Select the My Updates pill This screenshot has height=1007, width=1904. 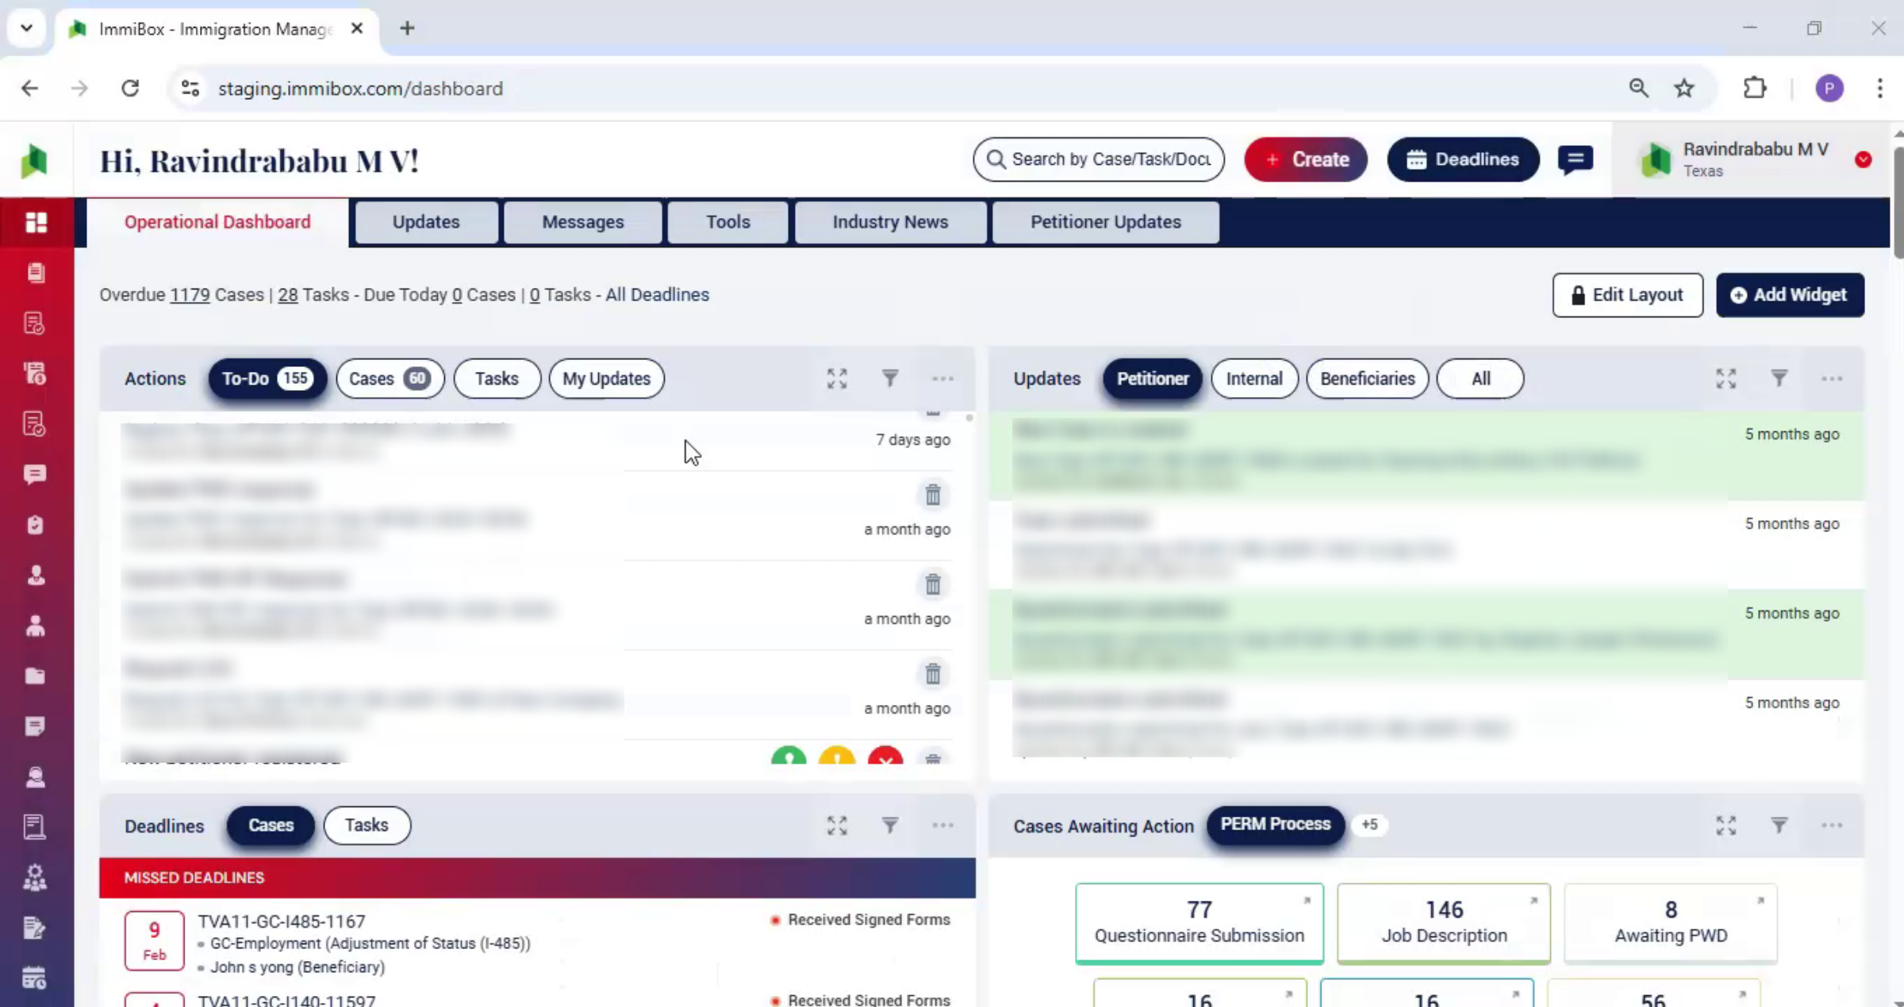click(x=606, y=378)
